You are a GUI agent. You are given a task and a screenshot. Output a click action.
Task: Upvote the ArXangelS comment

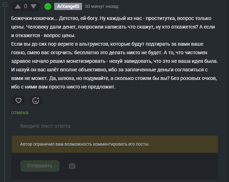18,6
